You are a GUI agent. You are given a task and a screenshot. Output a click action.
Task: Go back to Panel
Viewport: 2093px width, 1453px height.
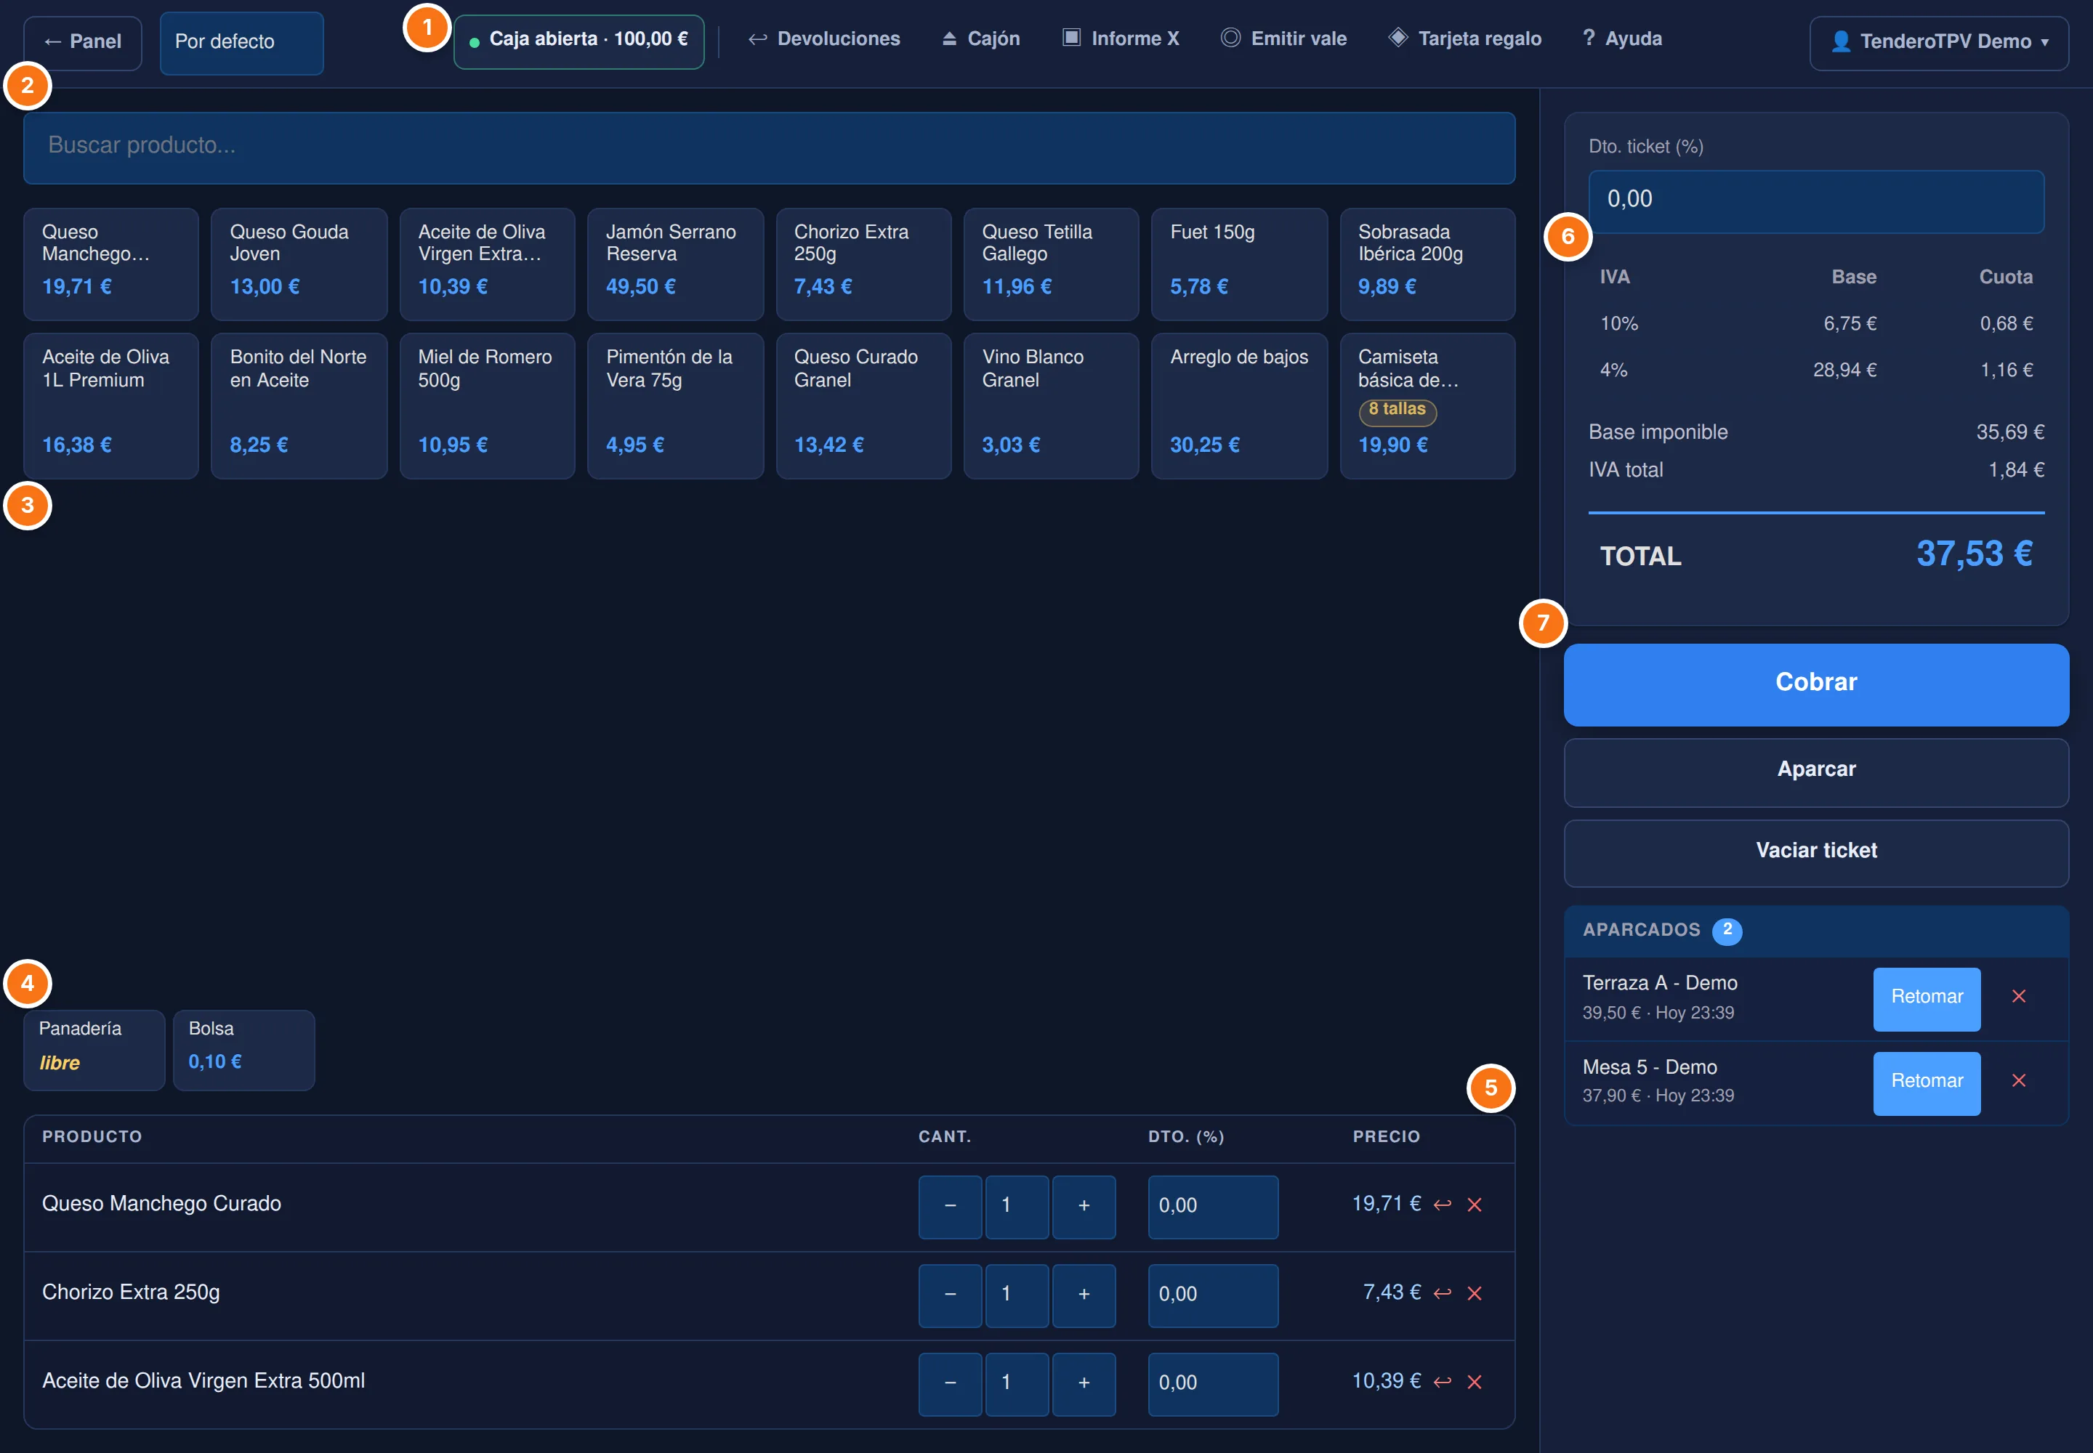(x=83, y=42)
